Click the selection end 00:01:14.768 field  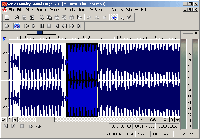[x=144, y=126]
